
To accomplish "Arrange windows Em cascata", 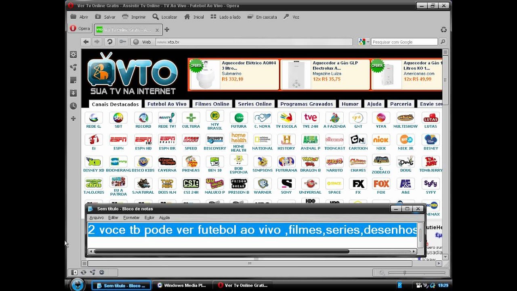I will [x=262, y=17].
